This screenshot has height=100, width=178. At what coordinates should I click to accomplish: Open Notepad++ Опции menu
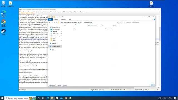[x=52, y=12]
